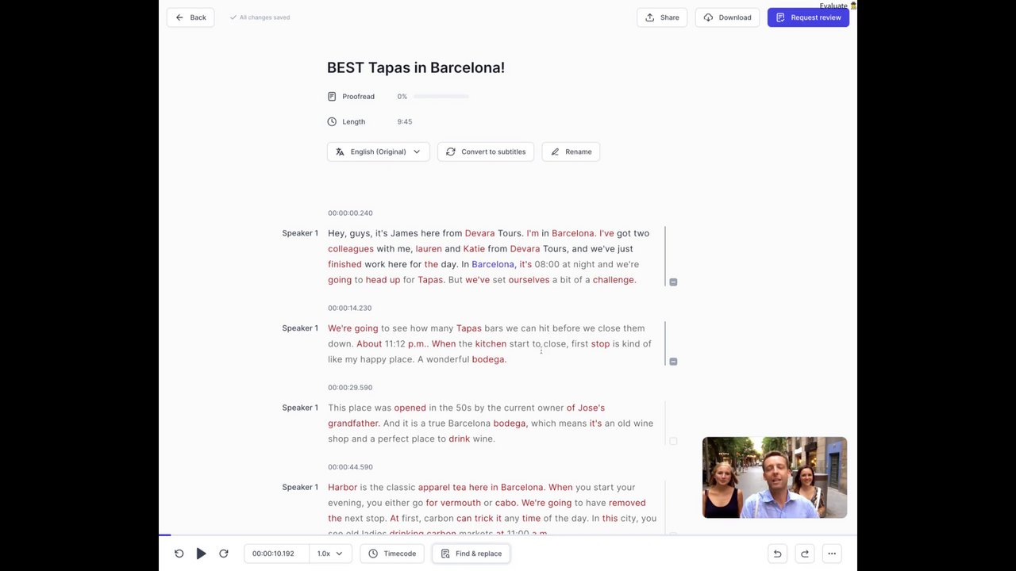
Task: Undo the last change
Action: tap(778, 554)
